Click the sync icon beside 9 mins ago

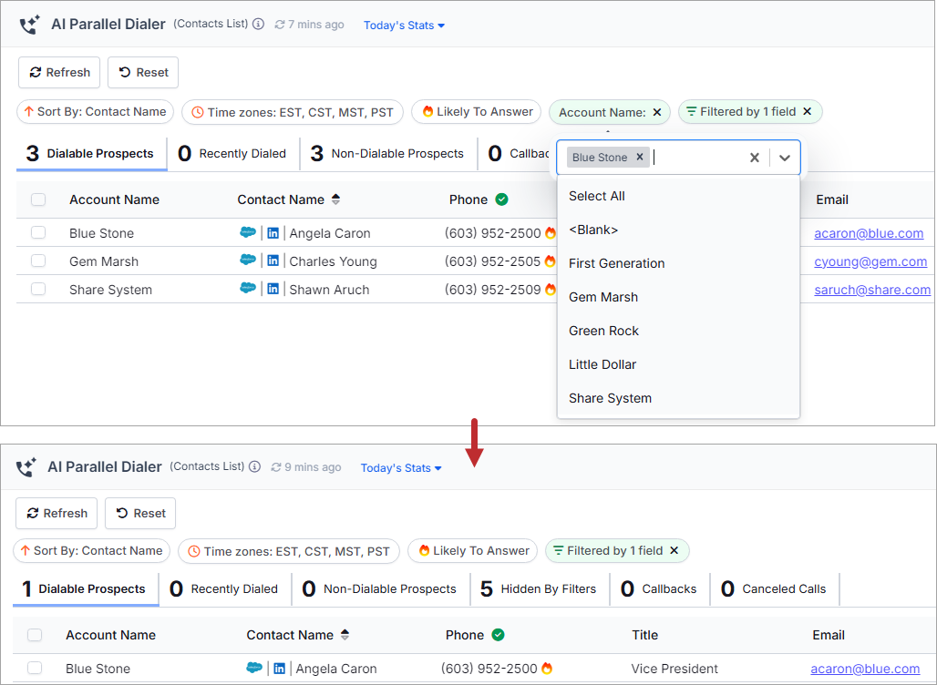point(276,467)
